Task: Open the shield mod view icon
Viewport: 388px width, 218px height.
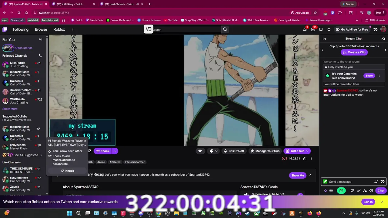Action: click(x=352, y=190)
